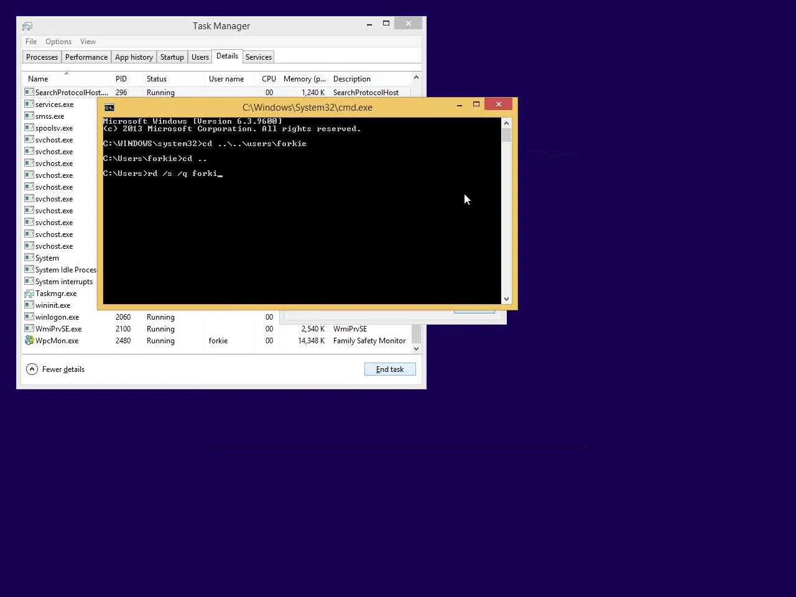Click the End task button
The height and width of the screenshot is (597, 796).
390,369
